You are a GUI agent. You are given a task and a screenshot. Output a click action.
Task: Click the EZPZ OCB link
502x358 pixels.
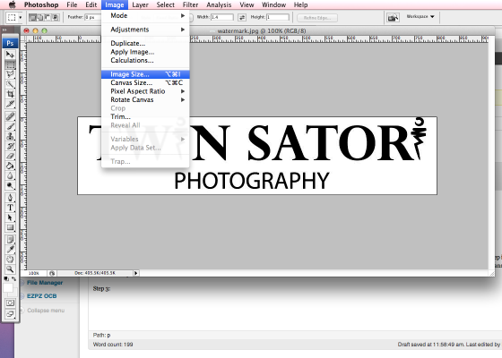coord(41,296)
